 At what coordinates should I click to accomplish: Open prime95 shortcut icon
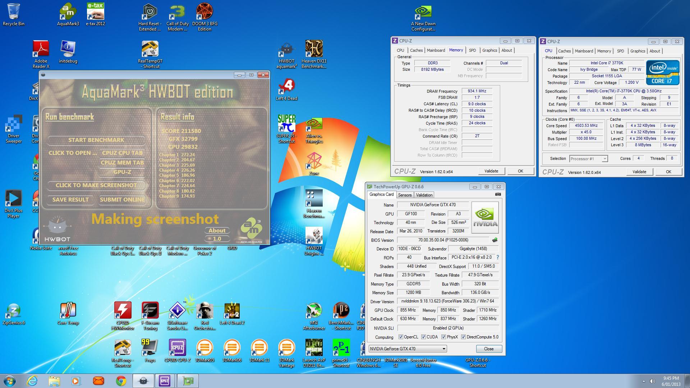(341, 354)
